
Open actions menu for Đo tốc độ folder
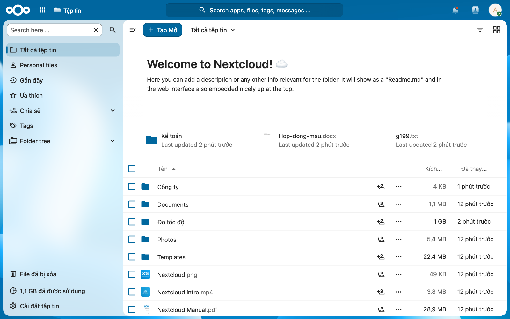[x=399, y=222]
